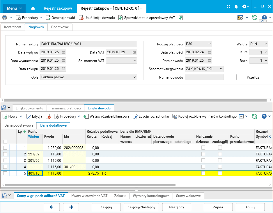This screenshot has width=273, height=213.
Task: Switch to the Kontrahent tab
Action: pos(13,27)
